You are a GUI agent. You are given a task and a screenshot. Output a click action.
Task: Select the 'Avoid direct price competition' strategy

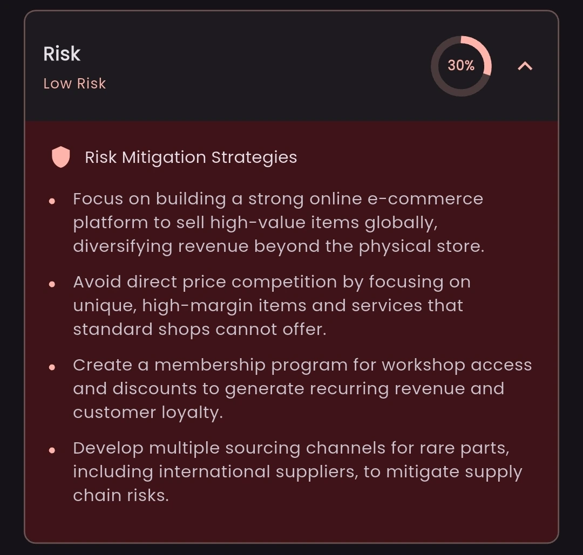(x=272, y=305)
